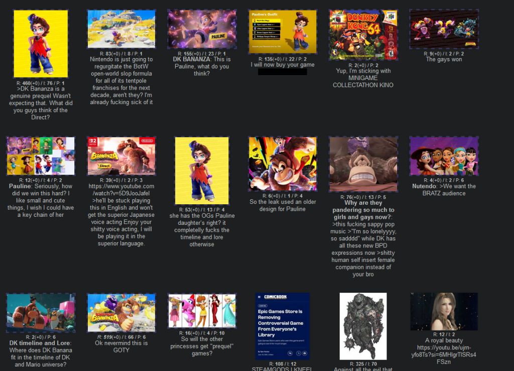Screen dimensions: 514x371
Task: Click text 'So will the other princesses get'
Action: (x=202, y=343)
